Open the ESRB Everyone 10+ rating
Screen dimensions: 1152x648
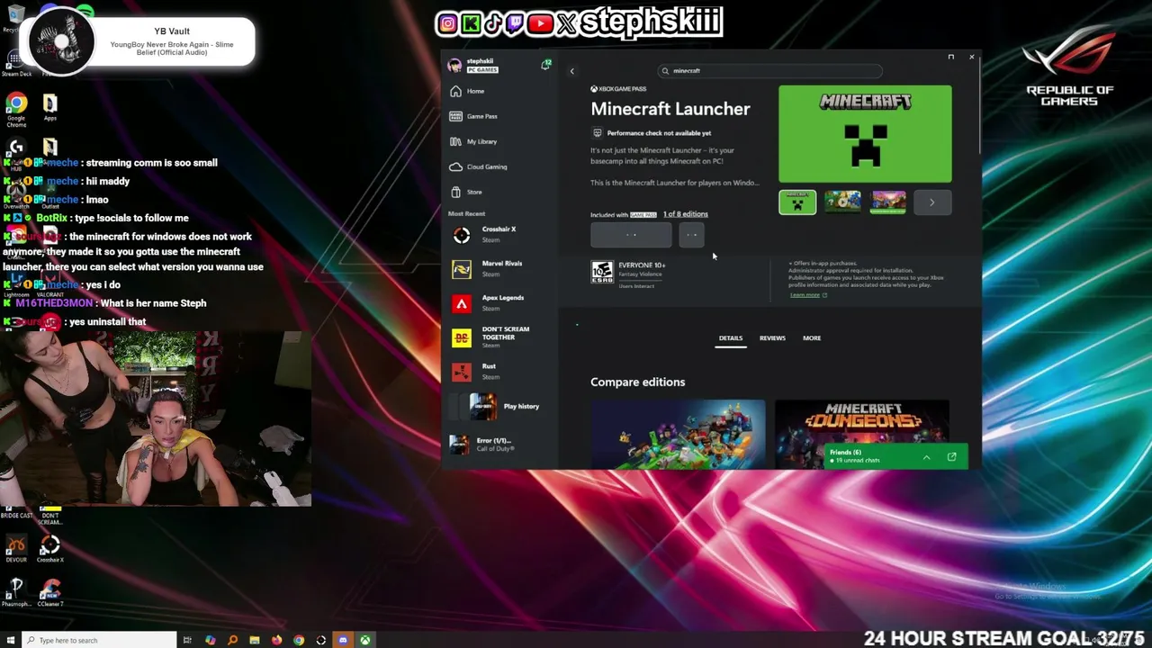pyautogui.click(x=601, y=272)
